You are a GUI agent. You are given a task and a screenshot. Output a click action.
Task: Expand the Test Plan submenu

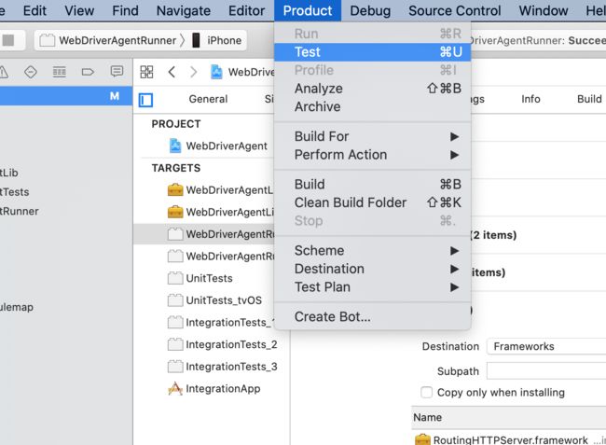pyautogui.click(x=373, y=287)
